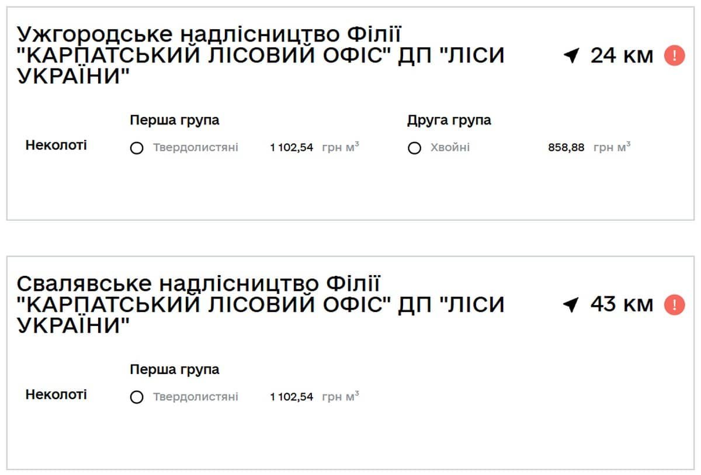
Task: Click Перша група heading in Свалявське card
Action: point(175,369)
